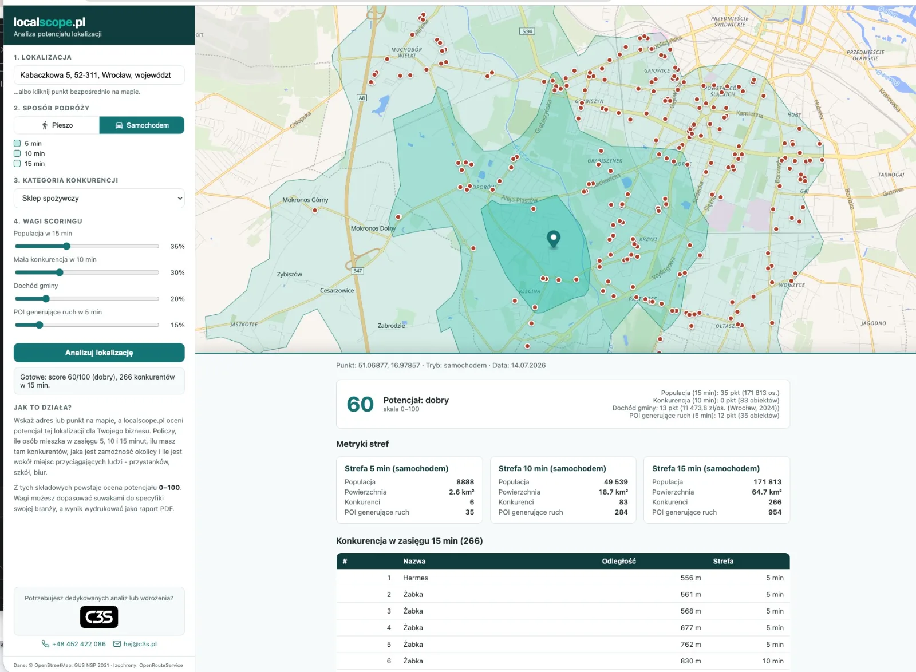The height and width of the screenshot is (672, 916).
Task: Adjust Mała konkurencja w 10 min slider
Action: (86, 272)
